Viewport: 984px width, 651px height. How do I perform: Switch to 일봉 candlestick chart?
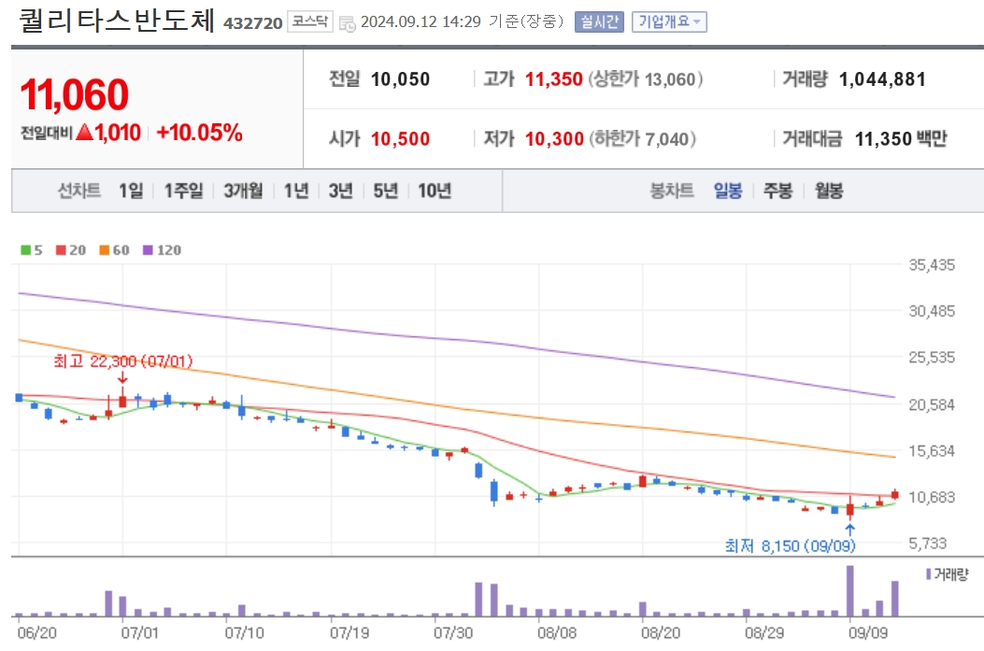[x=728, y=190]
